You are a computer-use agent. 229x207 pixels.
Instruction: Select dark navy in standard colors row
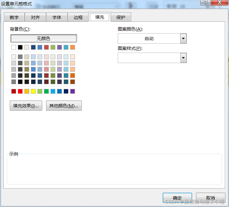66,91
